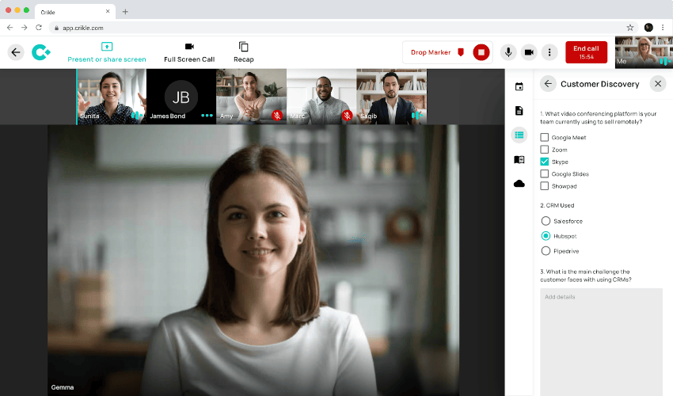Toggle the camera icon in top toolbar
This screenshot has width=673, height=396.
529,52
